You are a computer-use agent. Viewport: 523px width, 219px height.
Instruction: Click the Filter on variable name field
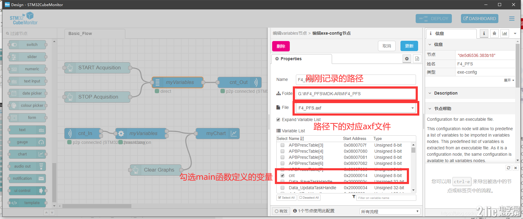[386, 198]
